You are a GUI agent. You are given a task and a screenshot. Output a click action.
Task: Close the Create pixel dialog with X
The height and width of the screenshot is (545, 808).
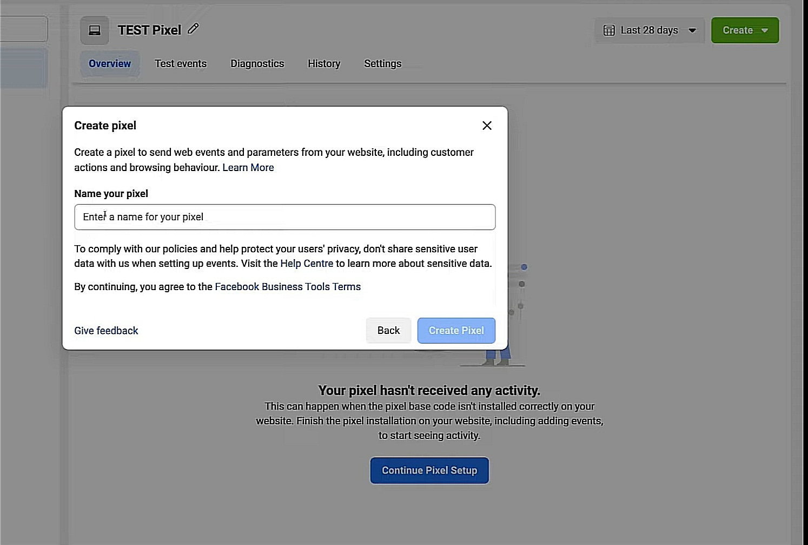(487, 126)
